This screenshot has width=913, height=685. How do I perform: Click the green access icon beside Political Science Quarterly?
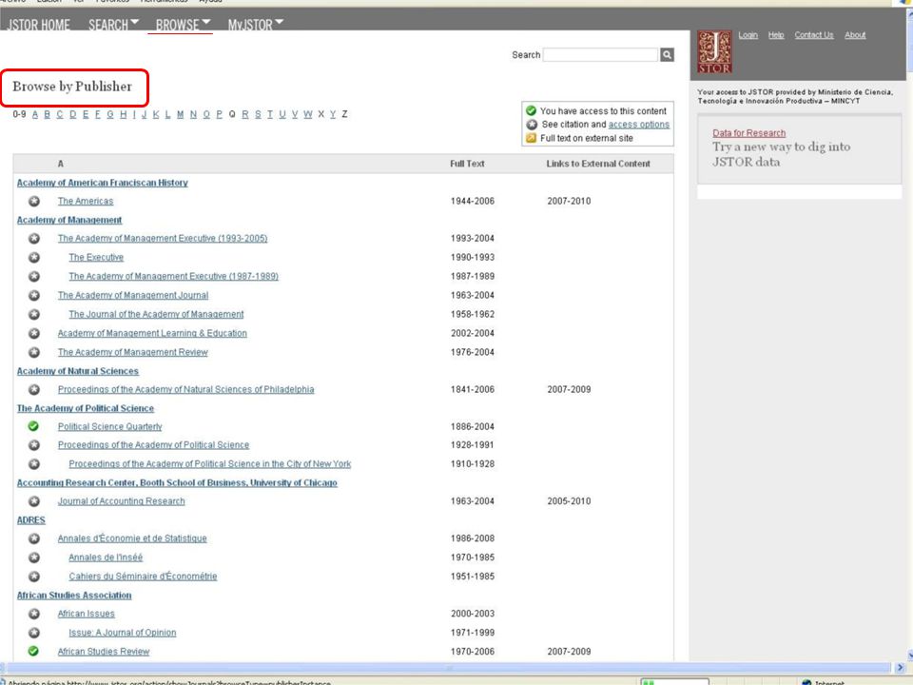point(34,426)
